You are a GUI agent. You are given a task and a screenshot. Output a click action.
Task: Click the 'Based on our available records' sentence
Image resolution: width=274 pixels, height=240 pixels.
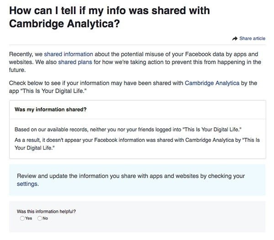point(128,130)
